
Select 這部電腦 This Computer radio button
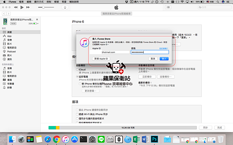click(77, 77)
